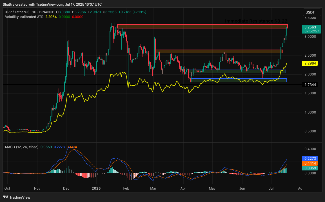
Task: Click the orange 0.1414 signal value label
Action: coord(310,163)
